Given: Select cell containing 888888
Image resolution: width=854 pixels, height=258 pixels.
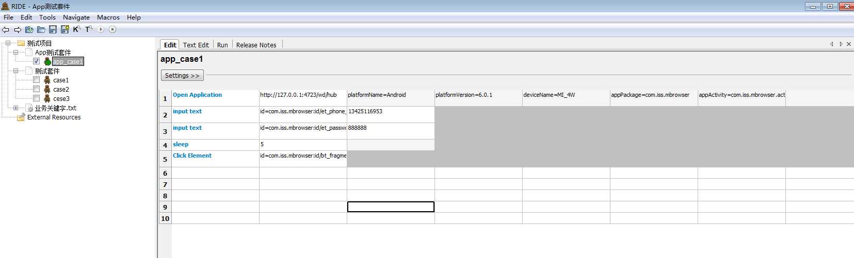Looking at the screenshot, I should pyautogui.click(x=391, y=131).
